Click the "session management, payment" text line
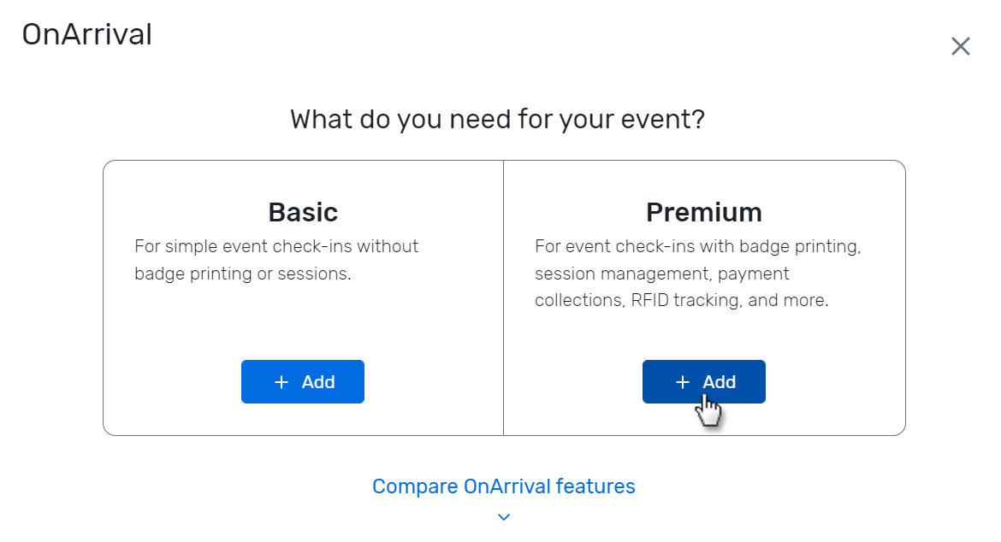The image size is (1001, 542). point(661,274)
